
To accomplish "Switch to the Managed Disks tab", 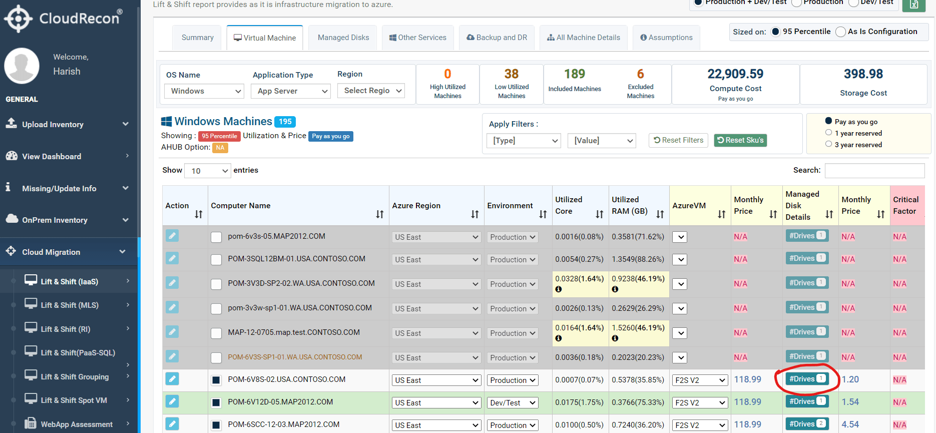I will pos(343,38).
